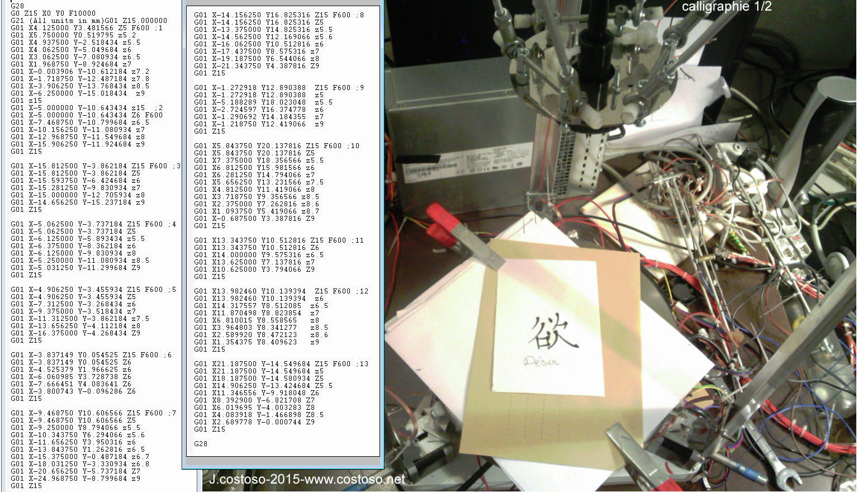Image resolution: width=858 pixels, height=492 pixels.
Task: Select the stroke ";7" header line
Action: click(x=93, y=413)
